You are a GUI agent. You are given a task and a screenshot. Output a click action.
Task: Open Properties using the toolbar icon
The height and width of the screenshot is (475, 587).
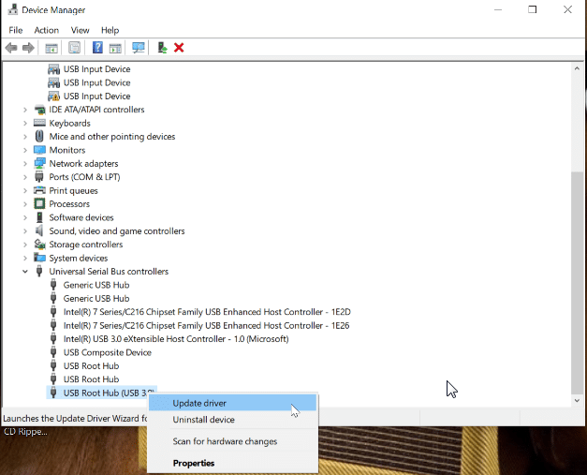pyautogui.click(x=74, y=48)
